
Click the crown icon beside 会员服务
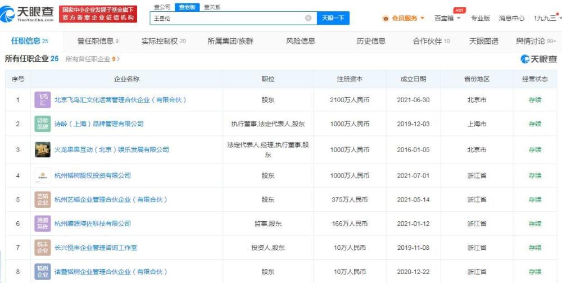coord(386,19)
